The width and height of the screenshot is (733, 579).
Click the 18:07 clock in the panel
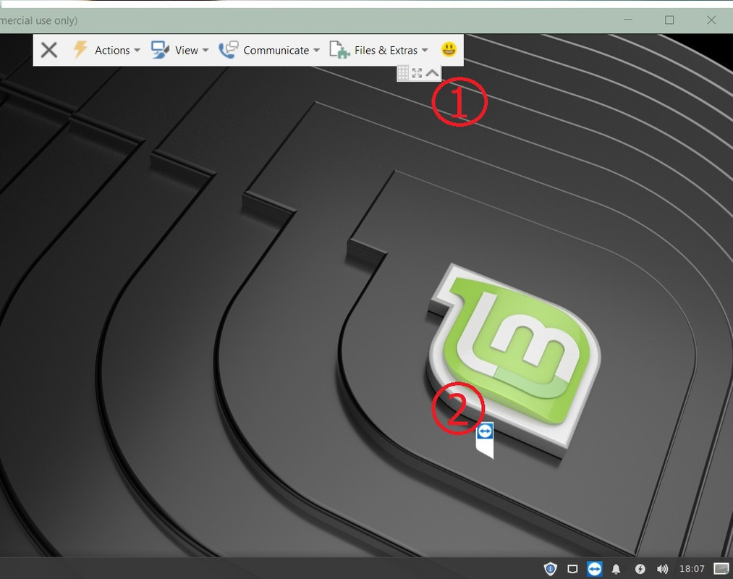pos(692,569)
